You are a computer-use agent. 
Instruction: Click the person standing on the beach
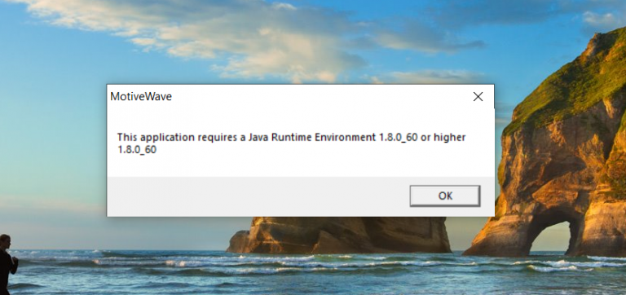pyautogui.click(x=7, y=263)
